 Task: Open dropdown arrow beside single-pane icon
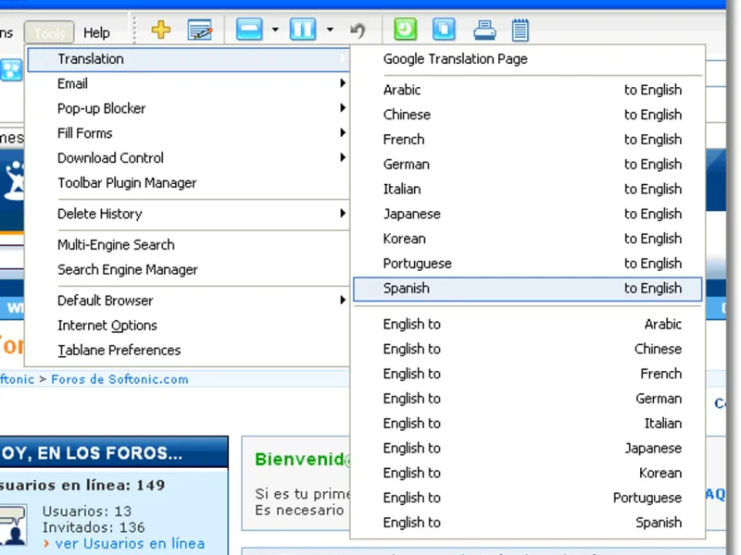coord(275,30)
